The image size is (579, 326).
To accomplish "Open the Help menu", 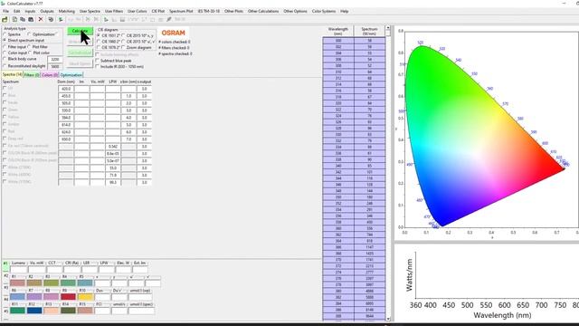I will (x=344, y=11).
